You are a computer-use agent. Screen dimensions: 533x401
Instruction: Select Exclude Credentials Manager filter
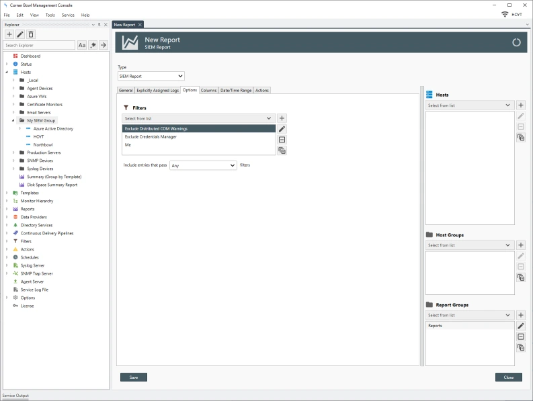coord(198,136)
